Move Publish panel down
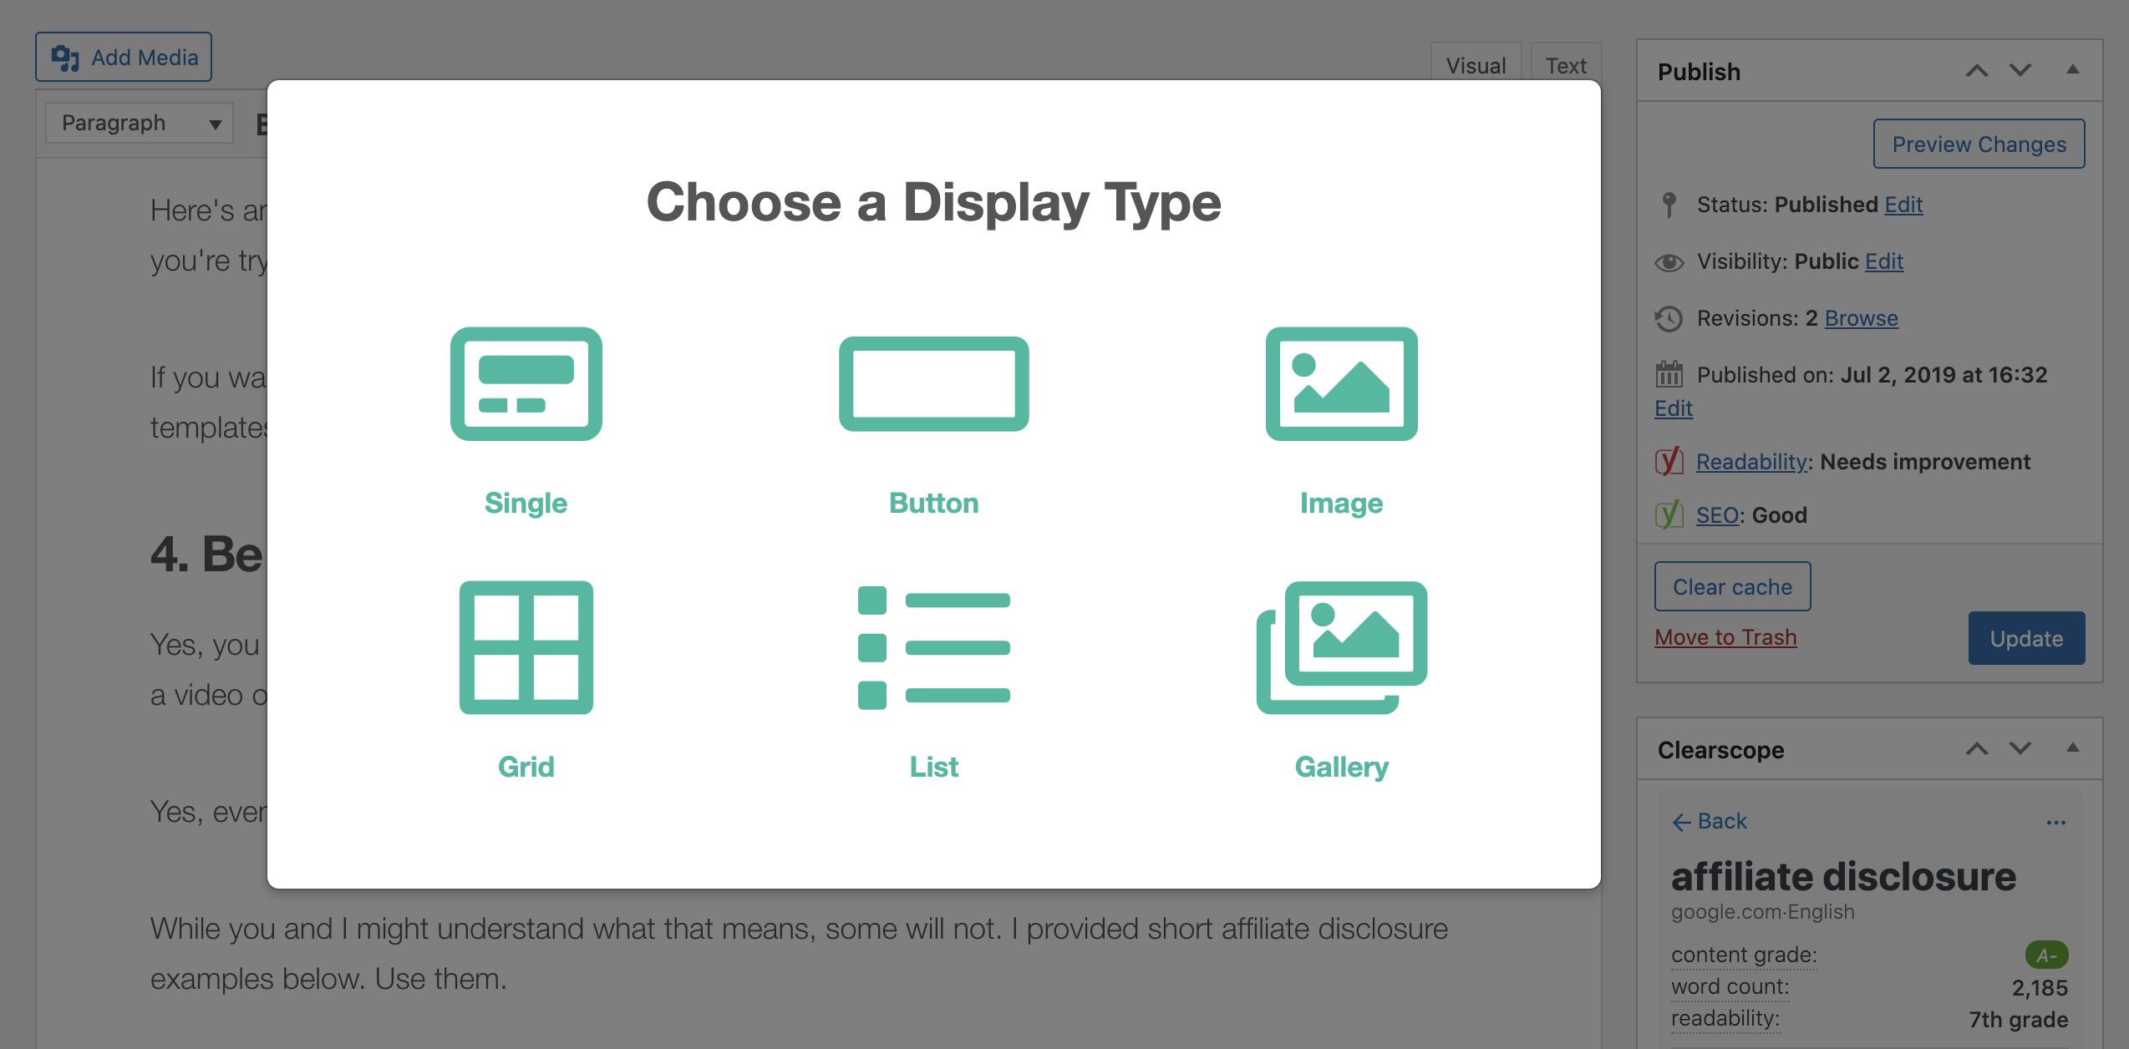2129x1049 pixels. [x=2020, y=71]
